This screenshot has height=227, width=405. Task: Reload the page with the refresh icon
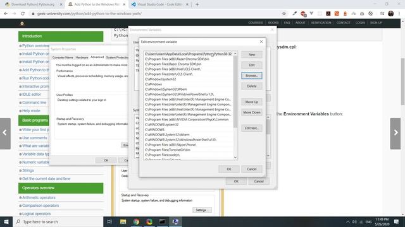23,14
